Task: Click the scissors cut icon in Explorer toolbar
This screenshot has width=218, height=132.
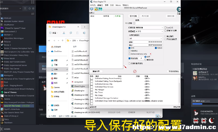Action: tap(64, 33)
